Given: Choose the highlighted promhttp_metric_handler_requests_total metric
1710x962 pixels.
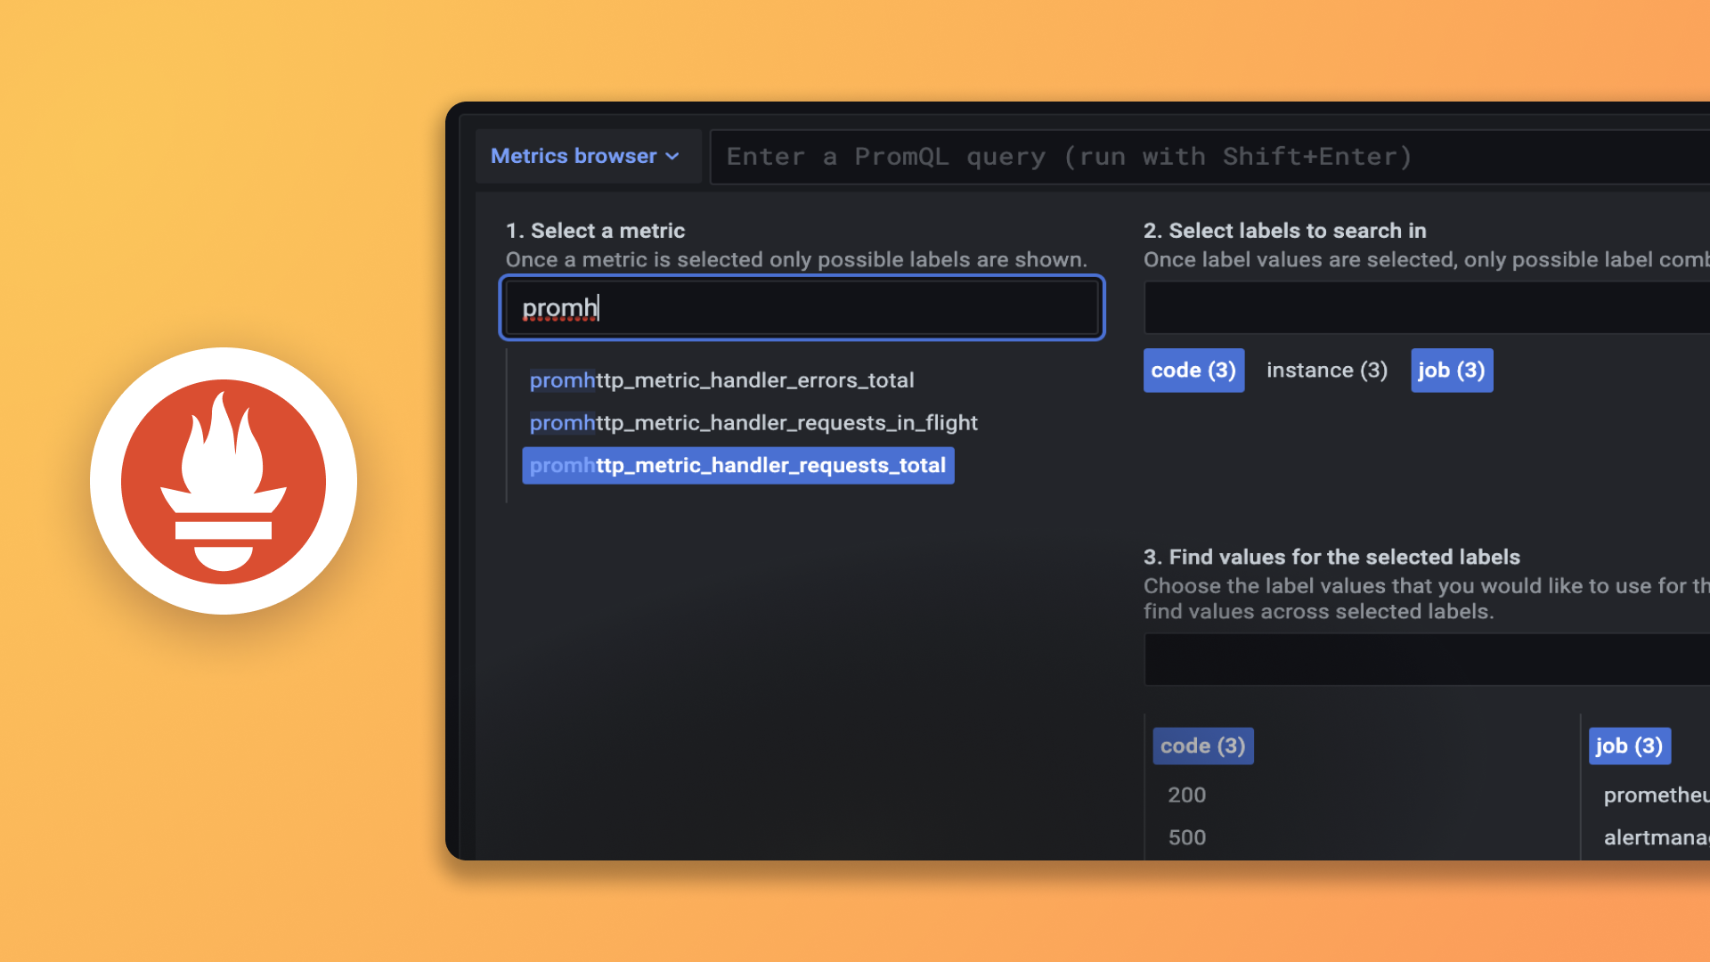Looking at the screenshot, I should click(737, 465).
